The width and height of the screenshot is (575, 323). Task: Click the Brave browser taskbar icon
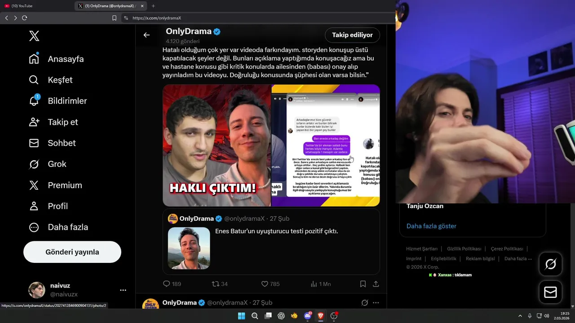(x=321, y=316)
